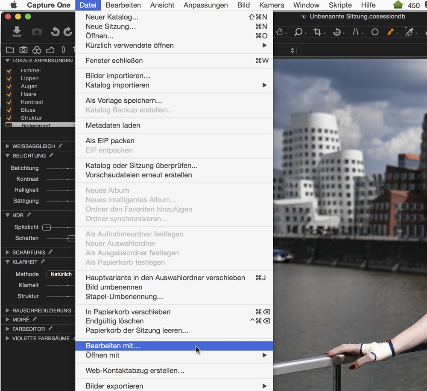Select the color picker eyedropper tool

409,32
